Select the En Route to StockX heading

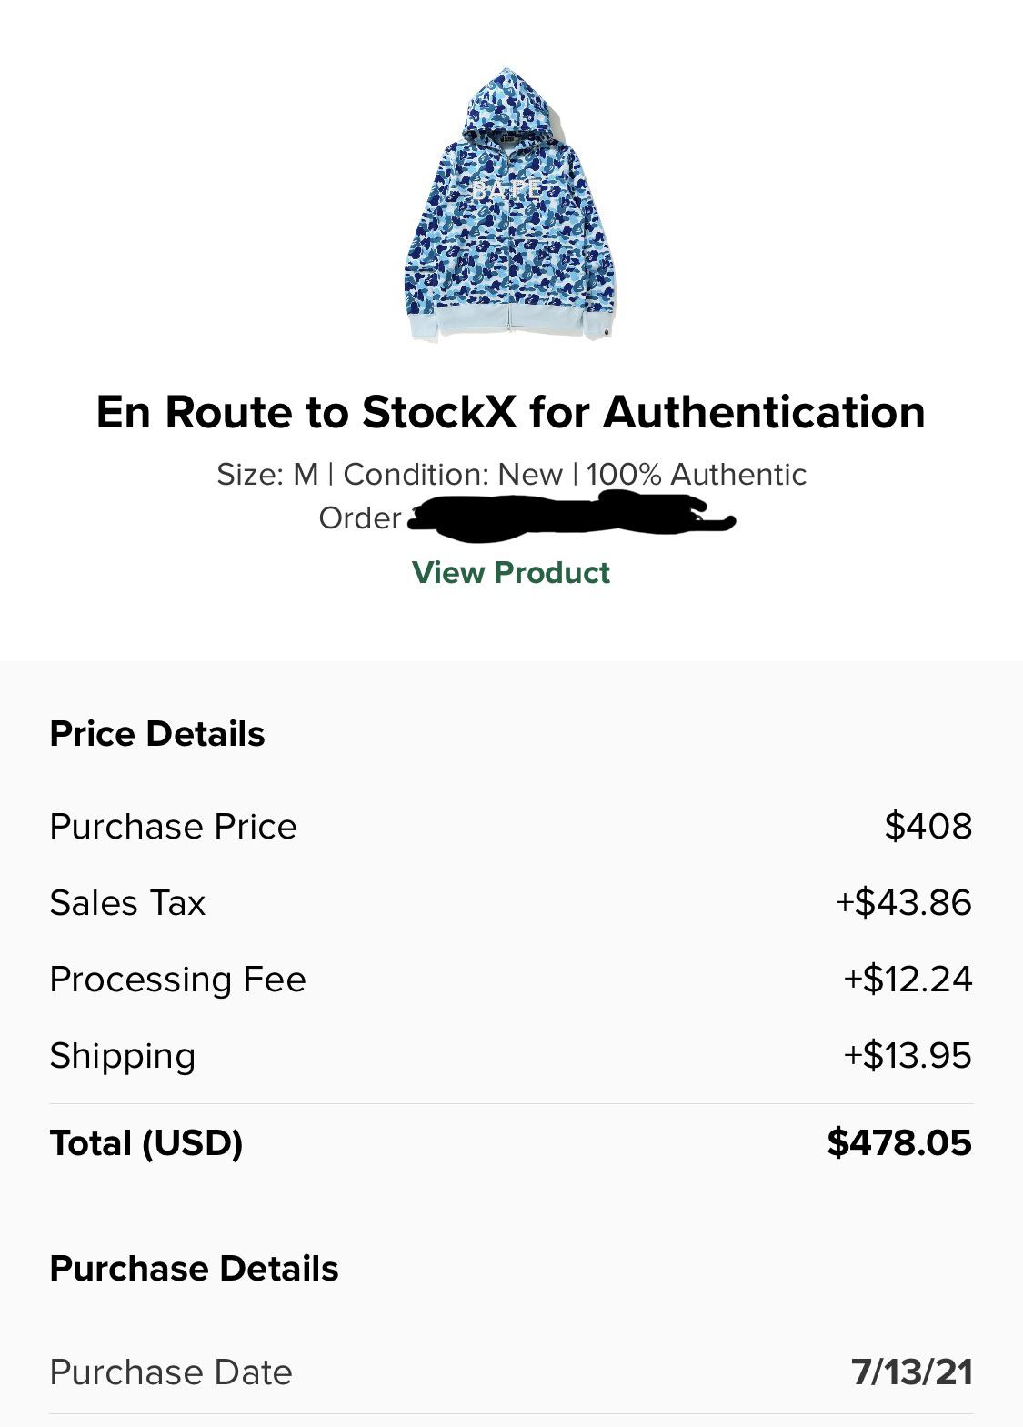[511, 414]
